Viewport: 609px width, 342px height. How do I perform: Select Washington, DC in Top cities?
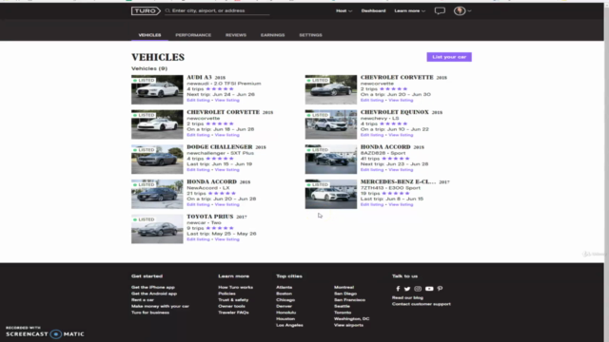coord(351,319)
